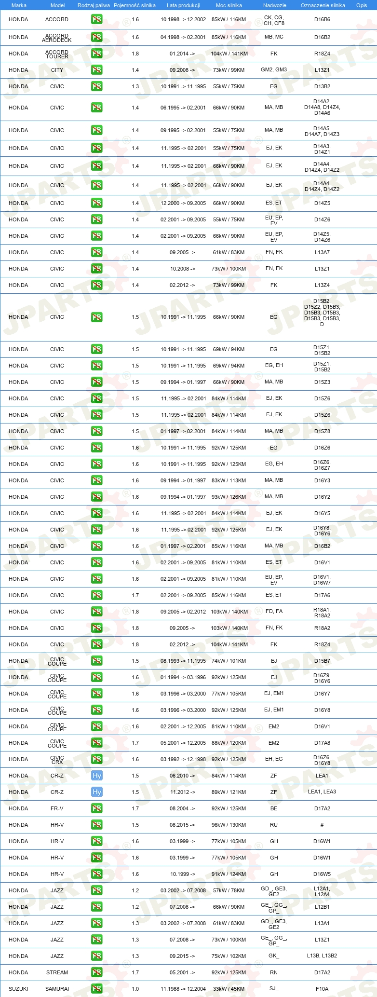The image size is (377, 997).
Task: Click the fuel icon in the JAZZ L13A1 row
Action: pyautogui.click(x=96, y=923)
